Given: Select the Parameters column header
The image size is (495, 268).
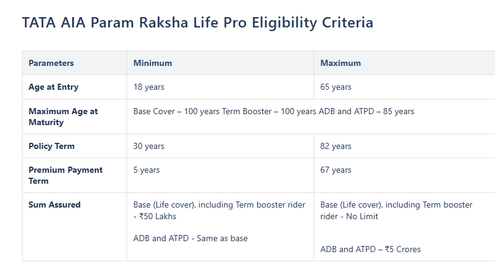Looking at the screenshot, I should (51, 63).
